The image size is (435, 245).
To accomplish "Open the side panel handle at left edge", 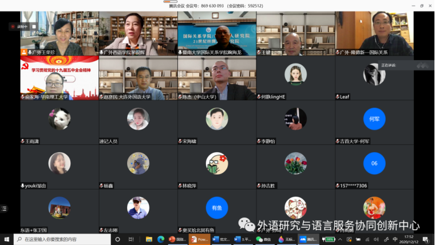I will pos(4,209).
